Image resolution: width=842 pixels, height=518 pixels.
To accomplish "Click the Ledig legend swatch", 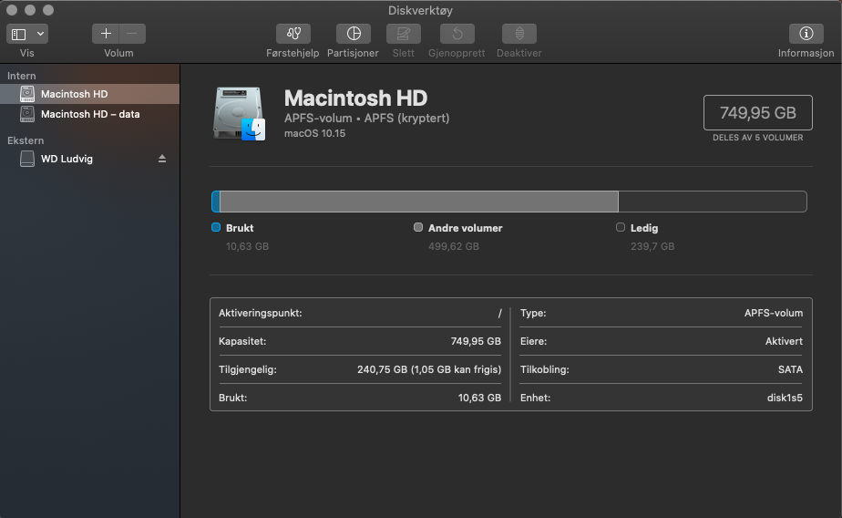I will click(x=621, y=227).
